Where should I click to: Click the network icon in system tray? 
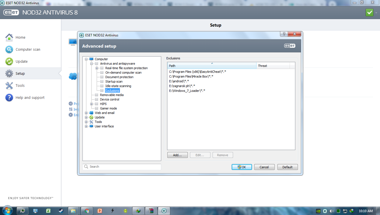(x=345, y=211)
